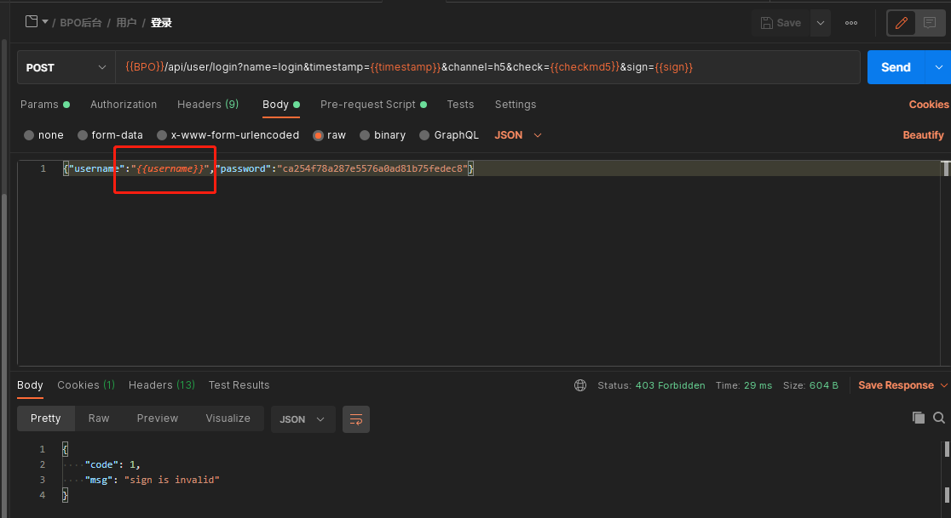
Task: Switch to edit mode with pencil icon
Action: [902, 23]
